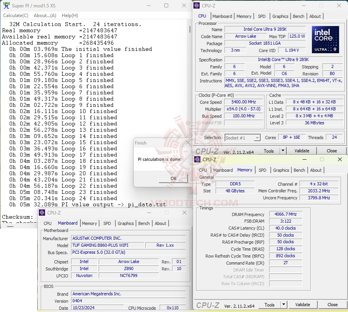Click BIOS Version field 0404
Screen dimensions: 348x312
(x=128, y=301)
